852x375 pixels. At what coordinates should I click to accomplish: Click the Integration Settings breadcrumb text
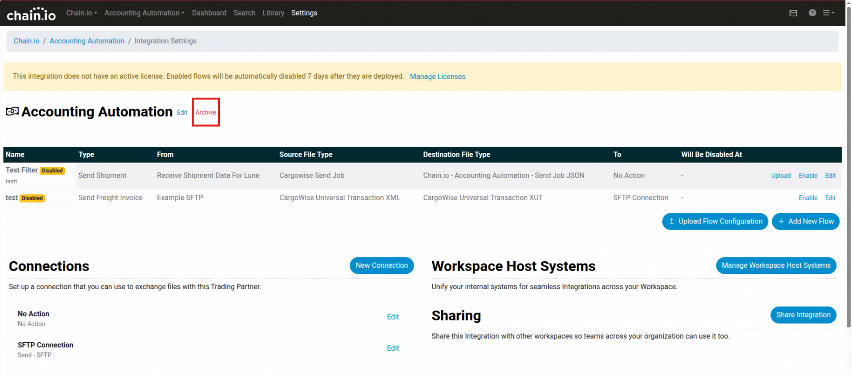click(166, 41)
